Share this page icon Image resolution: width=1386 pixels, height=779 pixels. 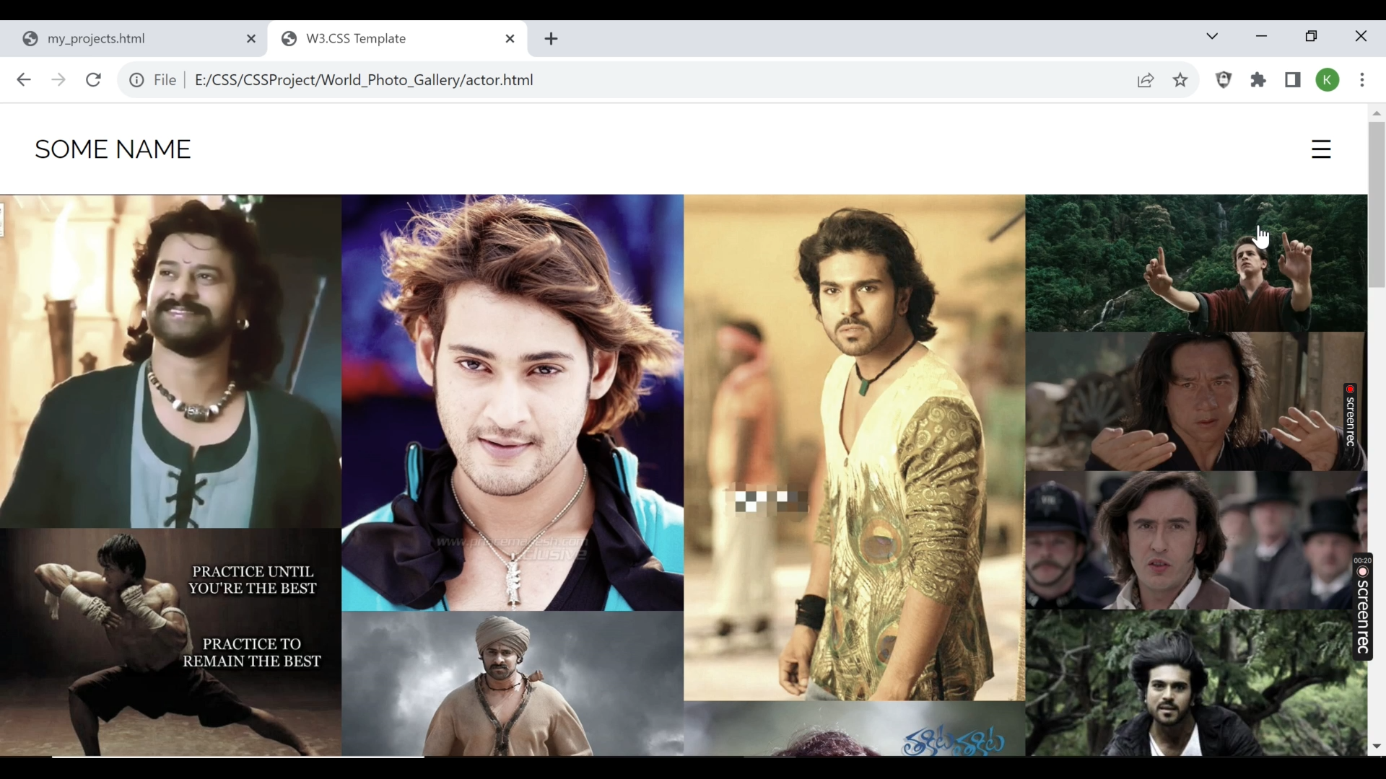click(1146, 80)
